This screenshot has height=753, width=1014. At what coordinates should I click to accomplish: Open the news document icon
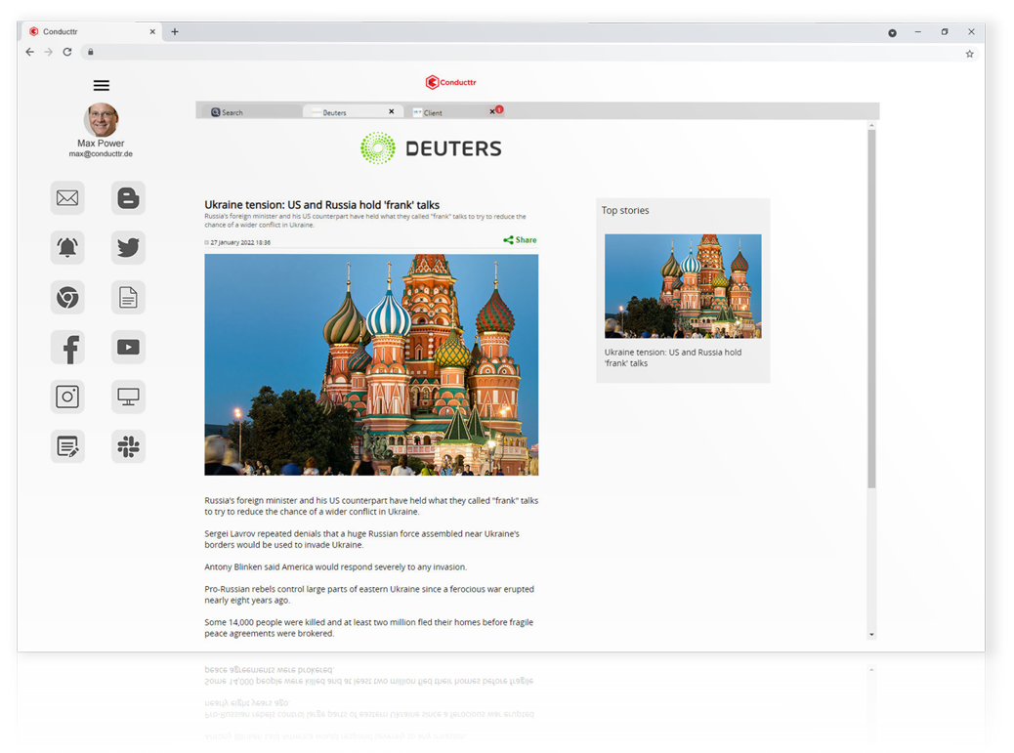point(128,297)
